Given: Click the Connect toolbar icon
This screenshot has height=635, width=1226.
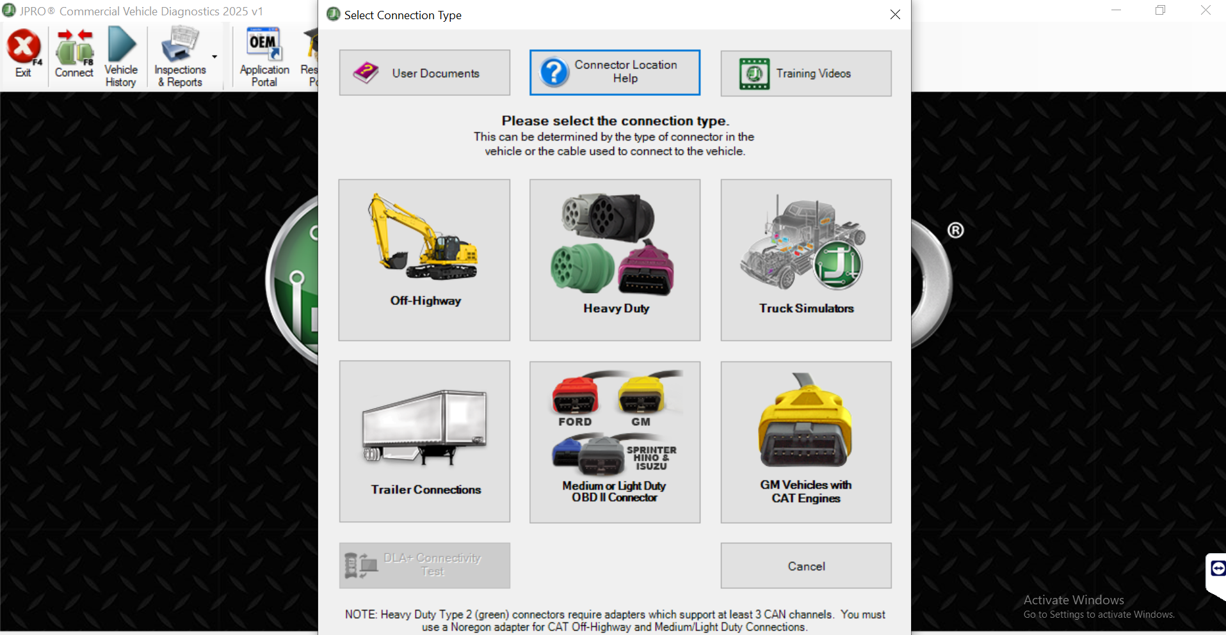Looking at the screenshot, I should coord(74,55).
